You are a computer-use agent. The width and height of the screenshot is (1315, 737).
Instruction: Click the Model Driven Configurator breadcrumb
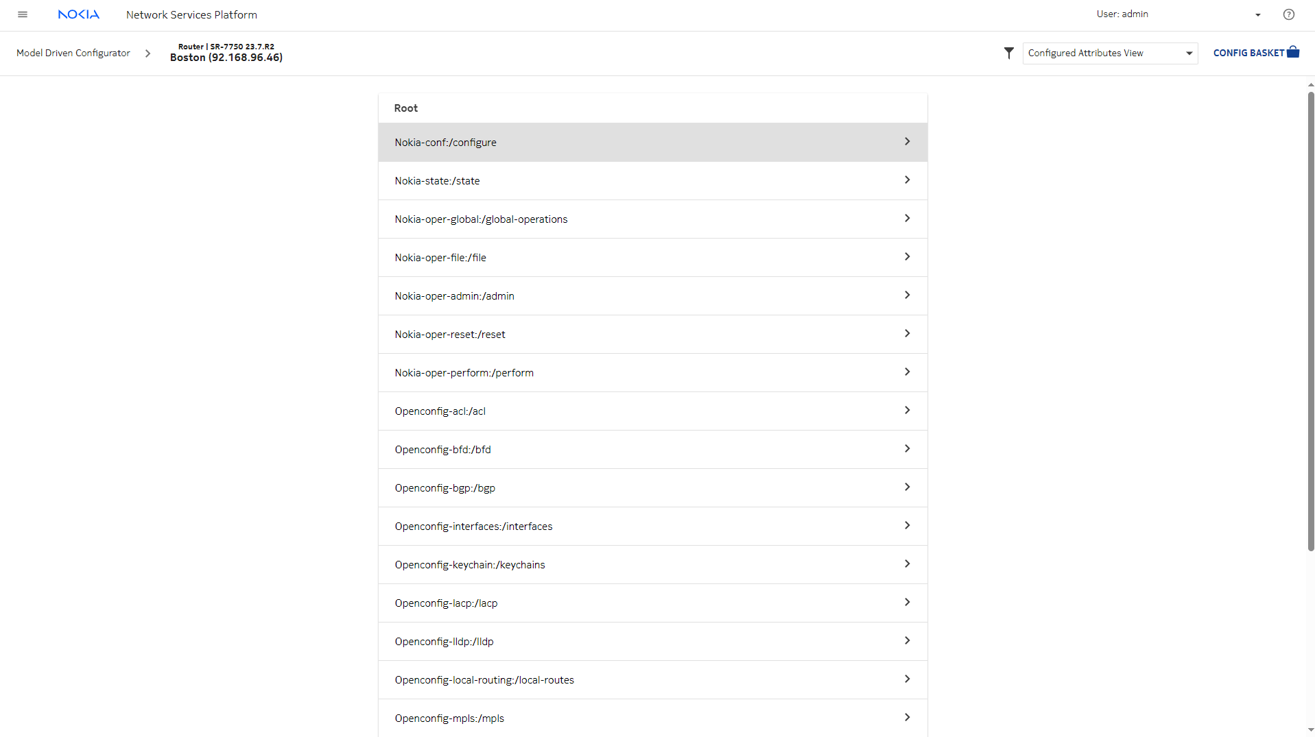point(73,53)
